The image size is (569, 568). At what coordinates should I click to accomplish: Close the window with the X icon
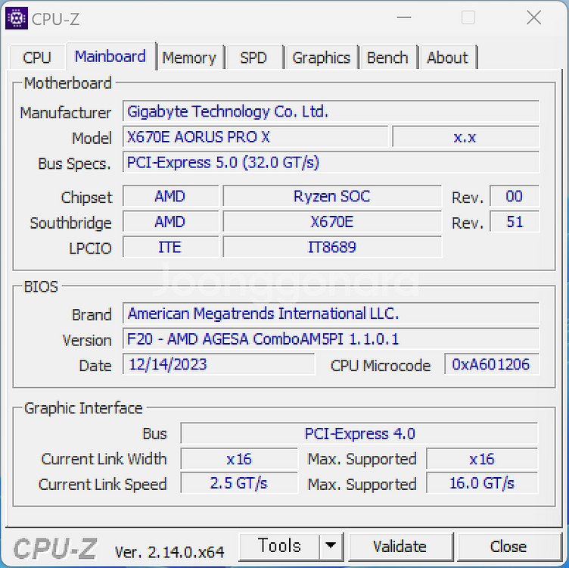[x=533, y=18]
